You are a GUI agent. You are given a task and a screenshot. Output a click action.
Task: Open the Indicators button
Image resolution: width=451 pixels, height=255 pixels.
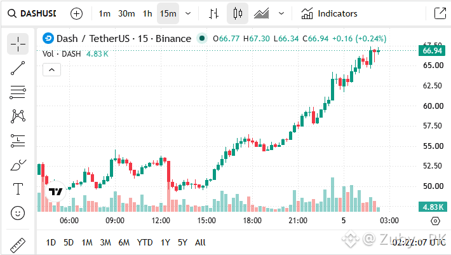pyautogui.click(x=329, y=13)
